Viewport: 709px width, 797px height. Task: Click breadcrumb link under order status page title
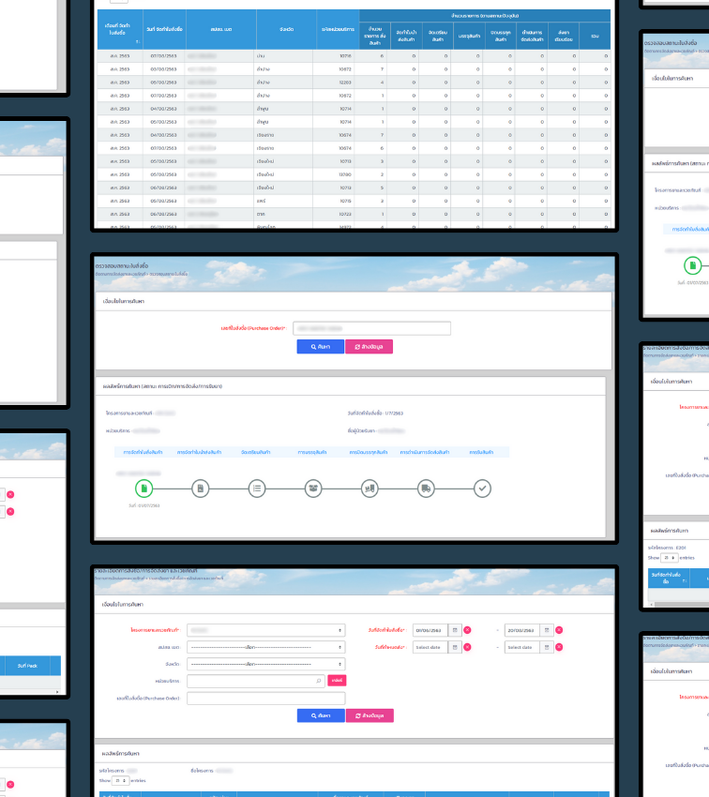(142, 274)
